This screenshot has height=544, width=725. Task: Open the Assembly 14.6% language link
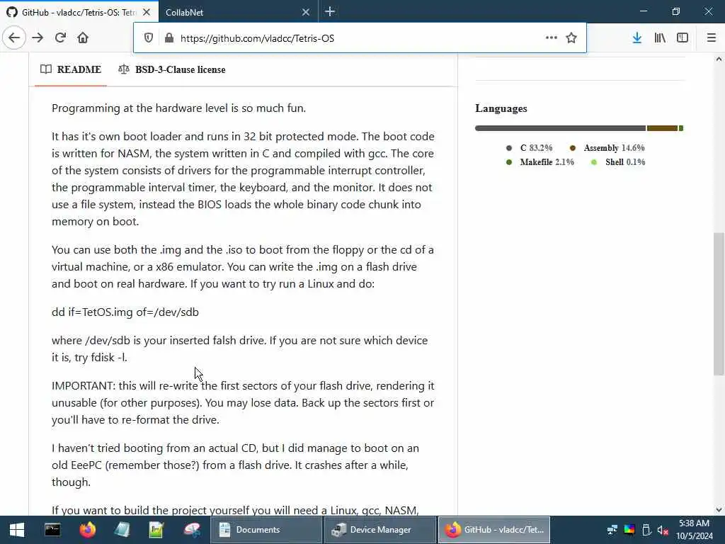pyautogui.click(x=607, y=148)
